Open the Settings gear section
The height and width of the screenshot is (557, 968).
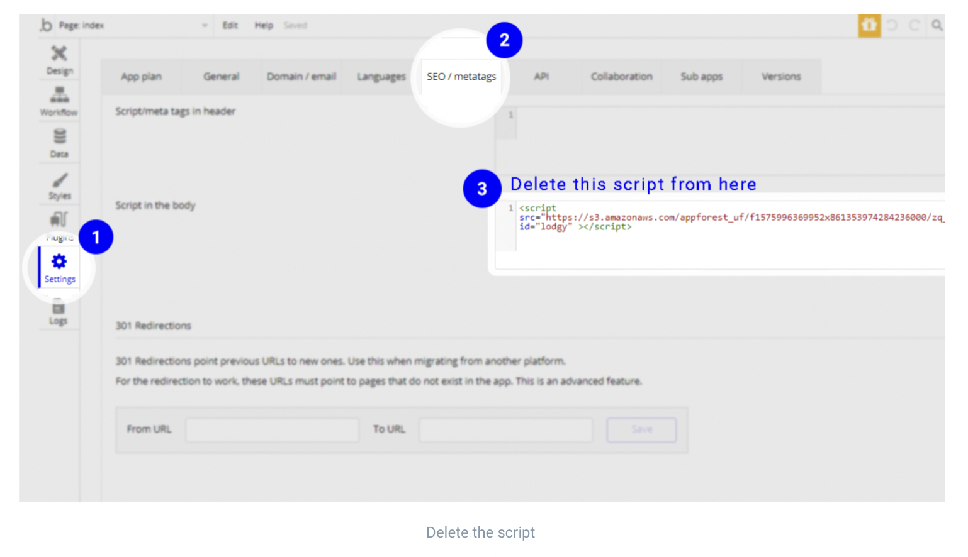point(59,267)
